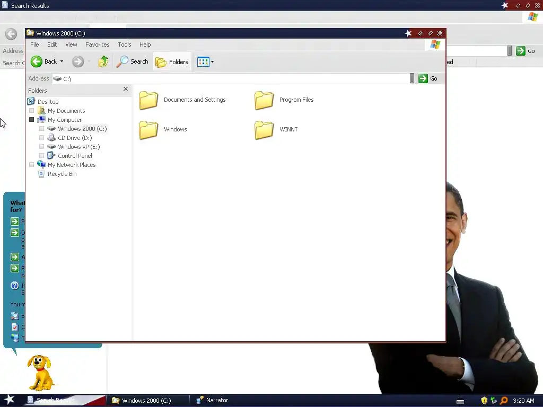Open the star Start button on the taskbar

[10, 400]
